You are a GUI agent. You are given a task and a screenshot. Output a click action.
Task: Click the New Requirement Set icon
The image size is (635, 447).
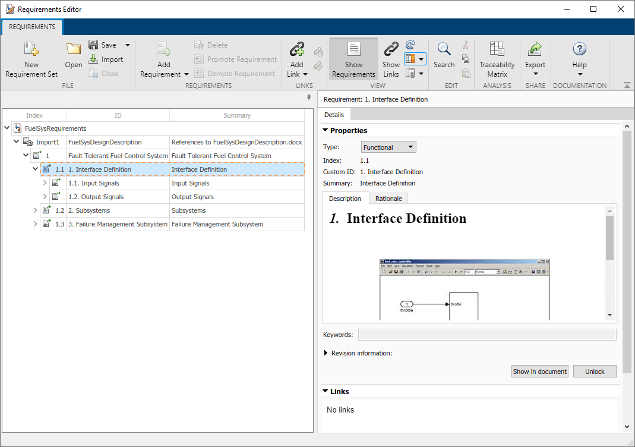[31, 50]
